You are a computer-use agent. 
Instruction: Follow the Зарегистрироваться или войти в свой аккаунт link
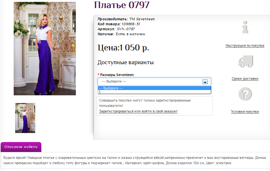138,112
